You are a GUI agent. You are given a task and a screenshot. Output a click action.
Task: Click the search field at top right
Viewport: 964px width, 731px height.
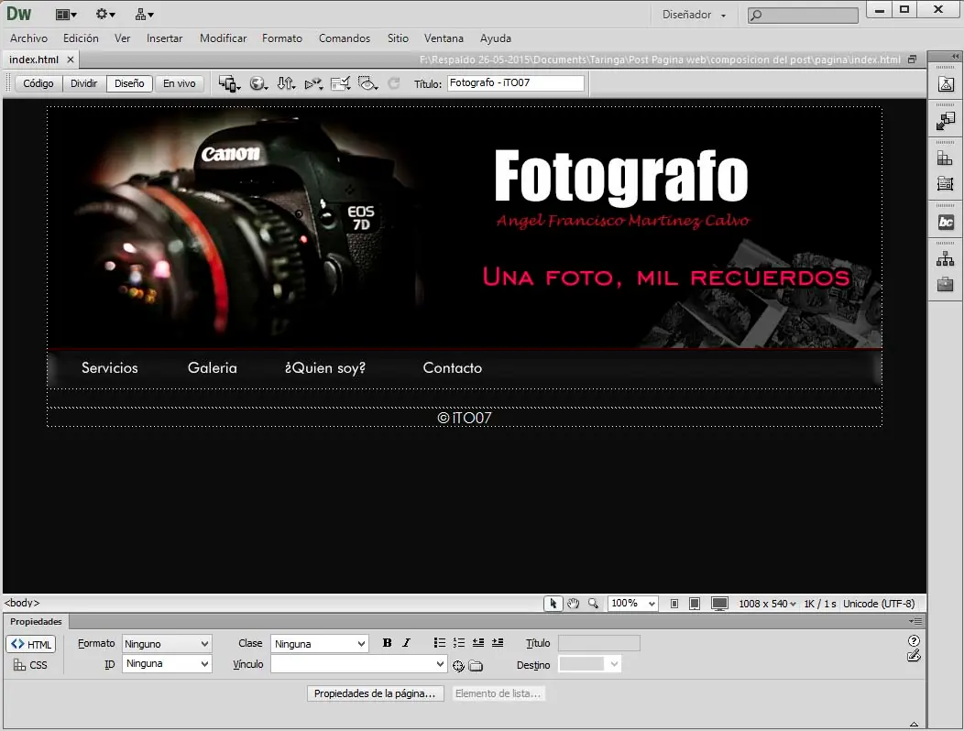click(x=803, y=15)
